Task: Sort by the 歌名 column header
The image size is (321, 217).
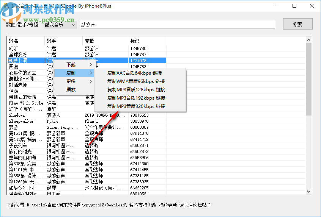Action: [26, 41]
